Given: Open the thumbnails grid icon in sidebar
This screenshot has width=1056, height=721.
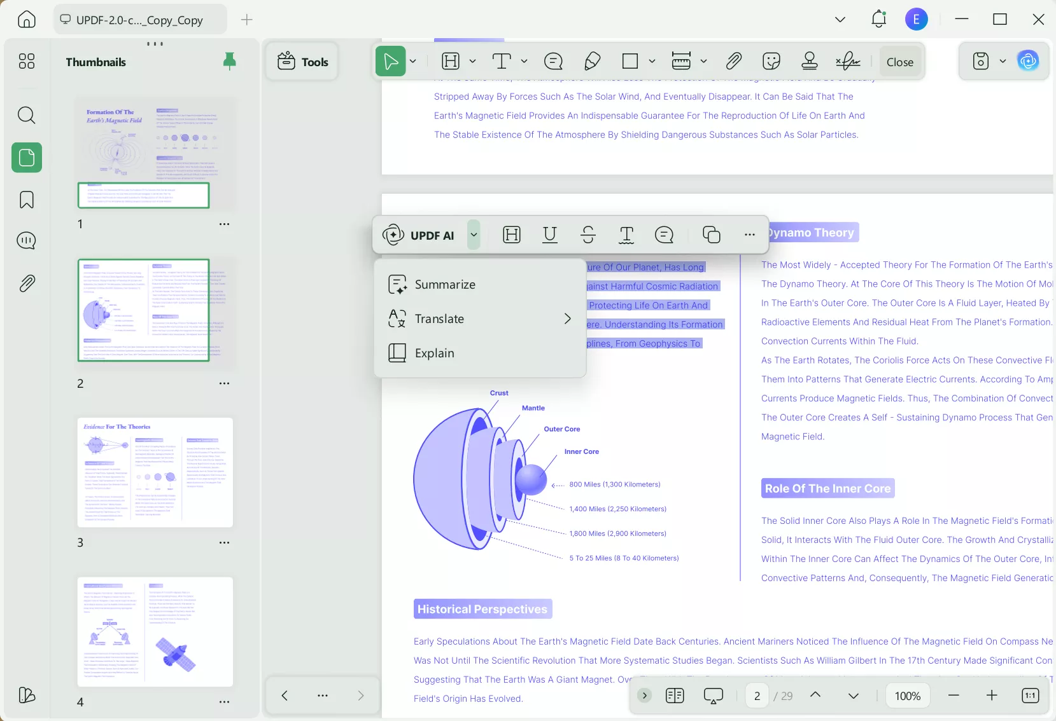Looking at the screenshot, I should 27,61.
